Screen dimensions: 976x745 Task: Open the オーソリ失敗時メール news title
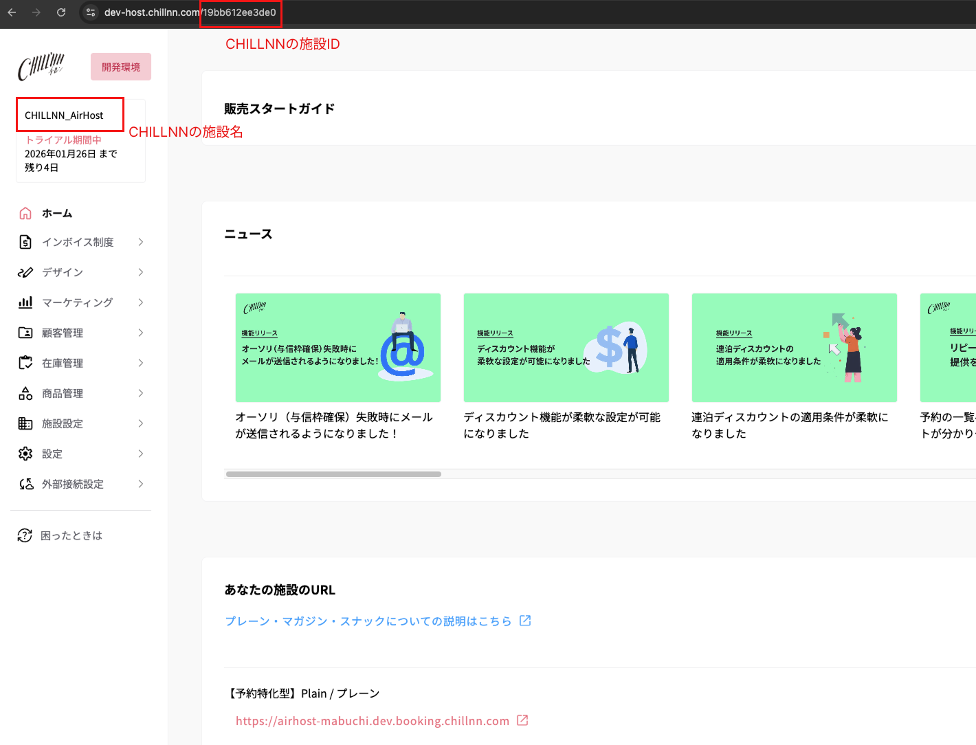click(x=334, y=425)
